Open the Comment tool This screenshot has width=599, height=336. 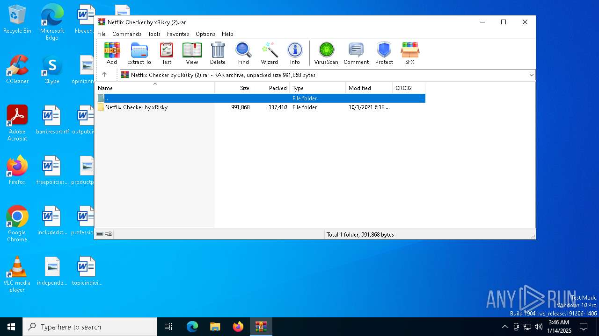click(x=356, y=53)
